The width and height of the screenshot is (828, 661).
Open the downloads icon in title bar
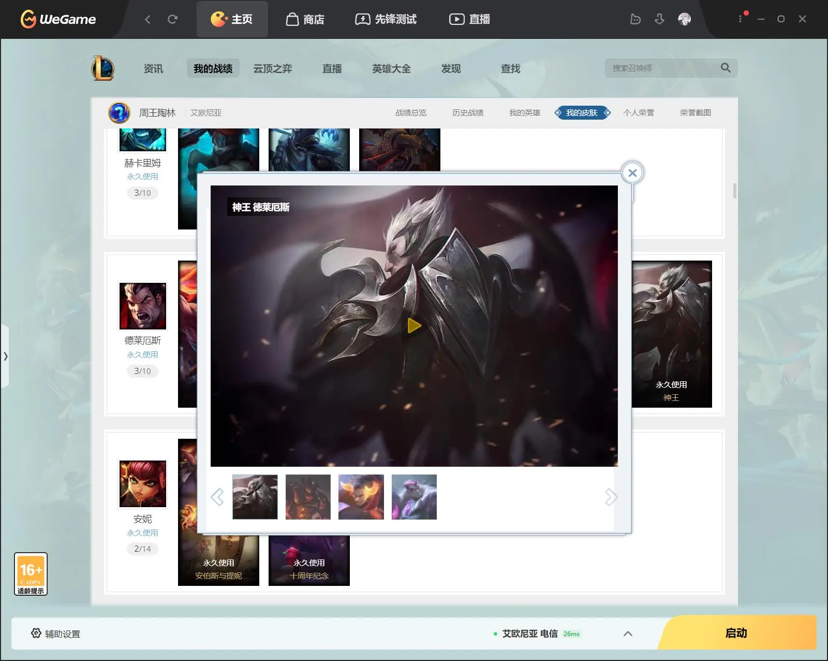[659, 19]
